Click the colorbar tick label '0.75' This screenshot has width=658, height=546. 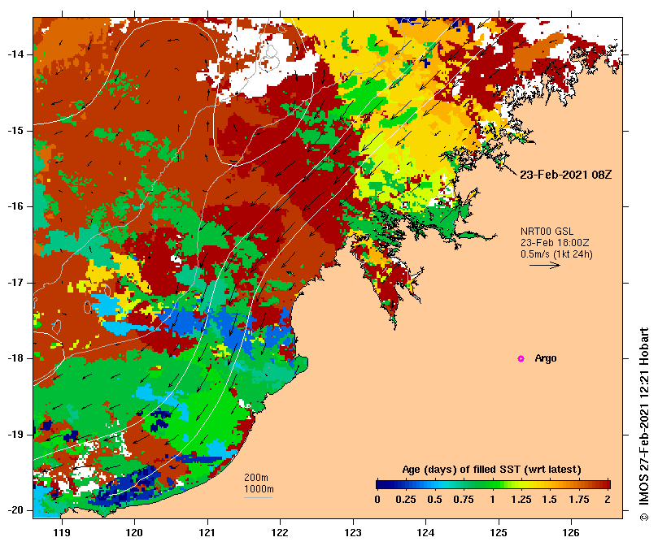tap(464, 500)
